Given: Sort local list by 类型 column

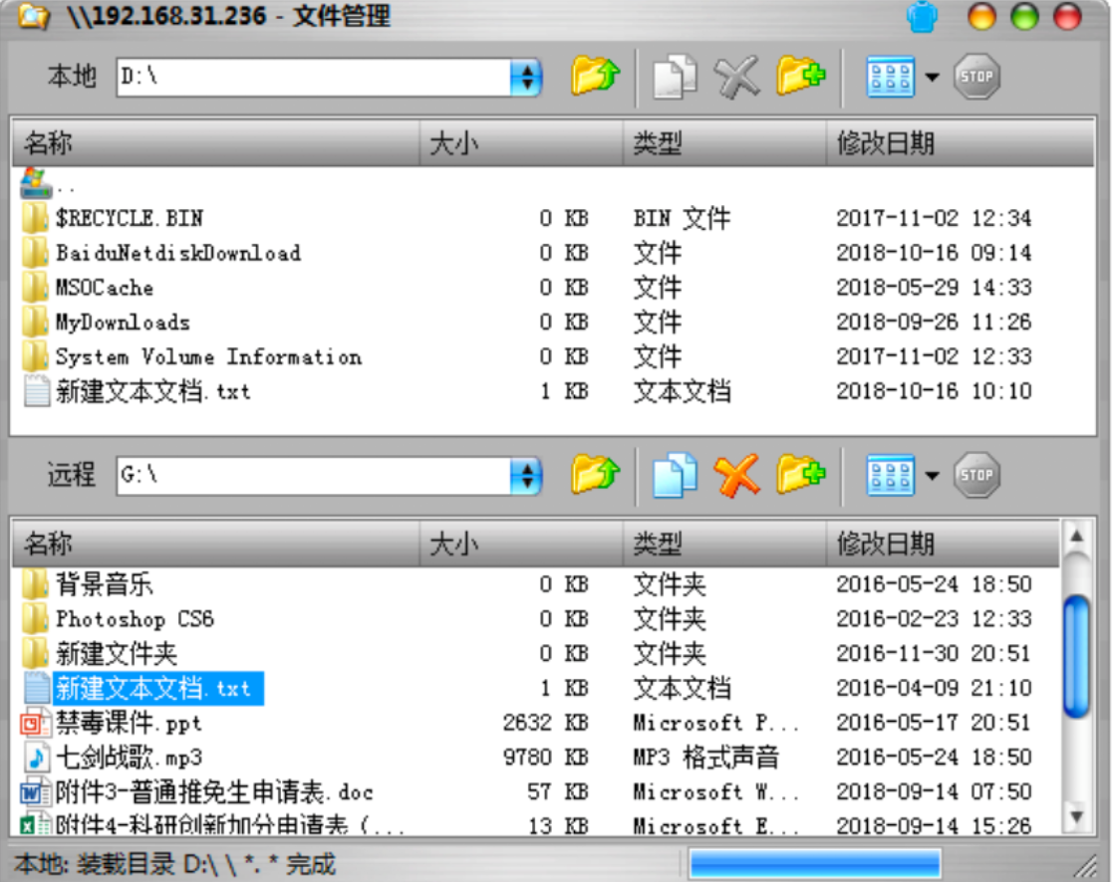Looking at the screenshot, I should [x=724, y=143].
